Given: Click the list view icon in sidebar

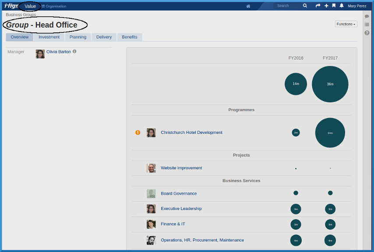Looking at the screenshot, I should (x=367, y=24).
